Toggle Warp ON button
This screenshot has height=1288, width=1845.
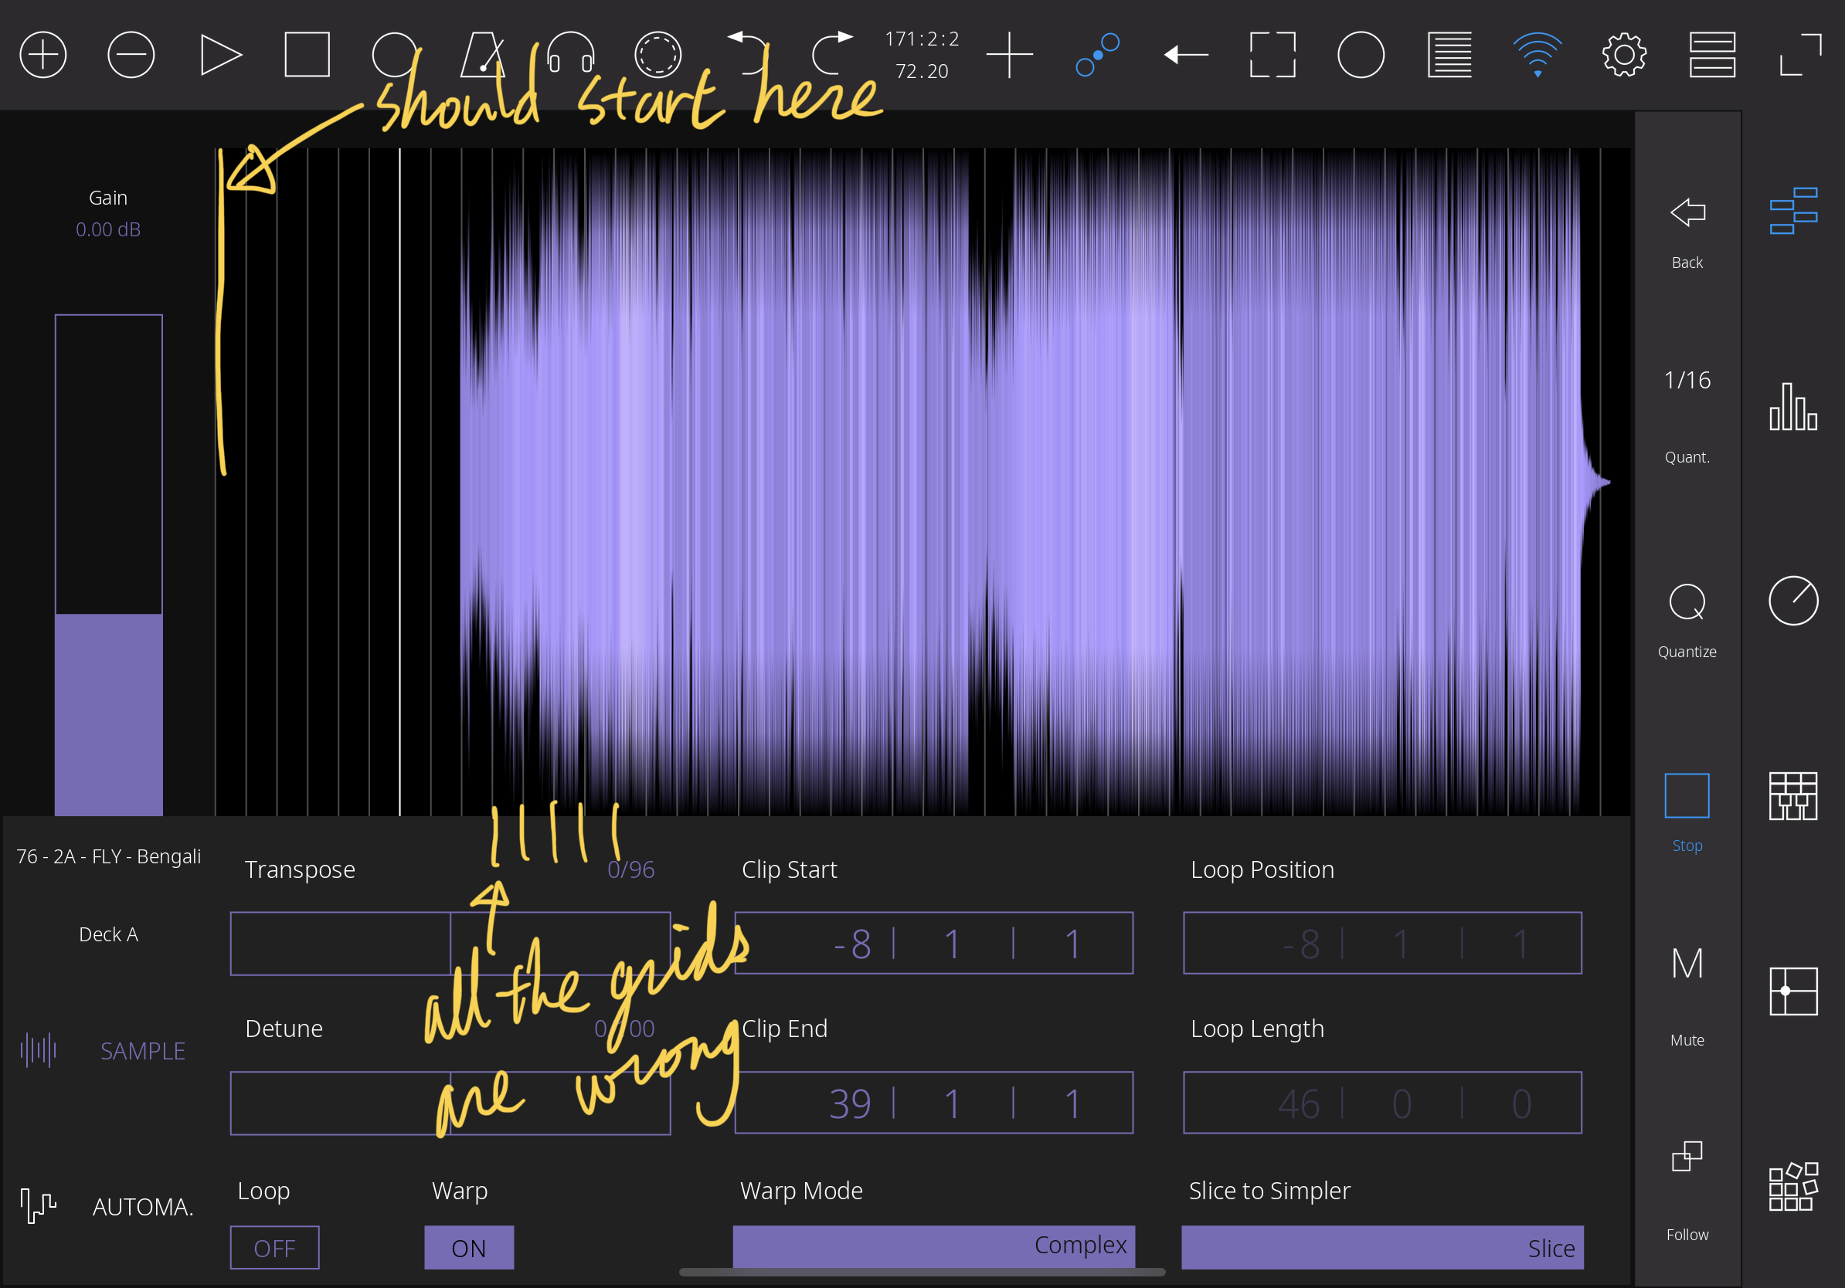click(468, 1248)
